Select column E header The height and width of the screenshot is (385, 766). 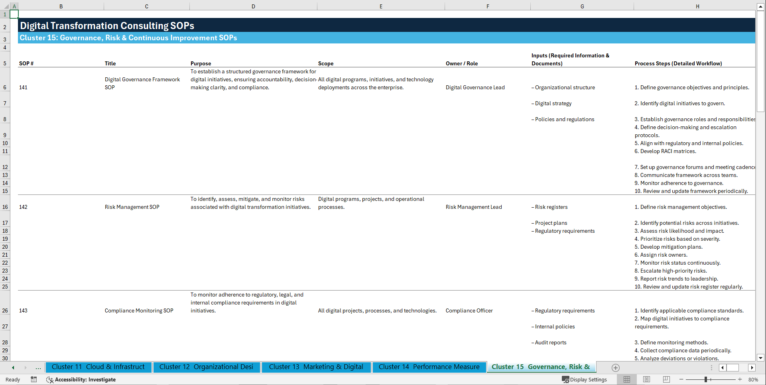(x=381, y=6)
